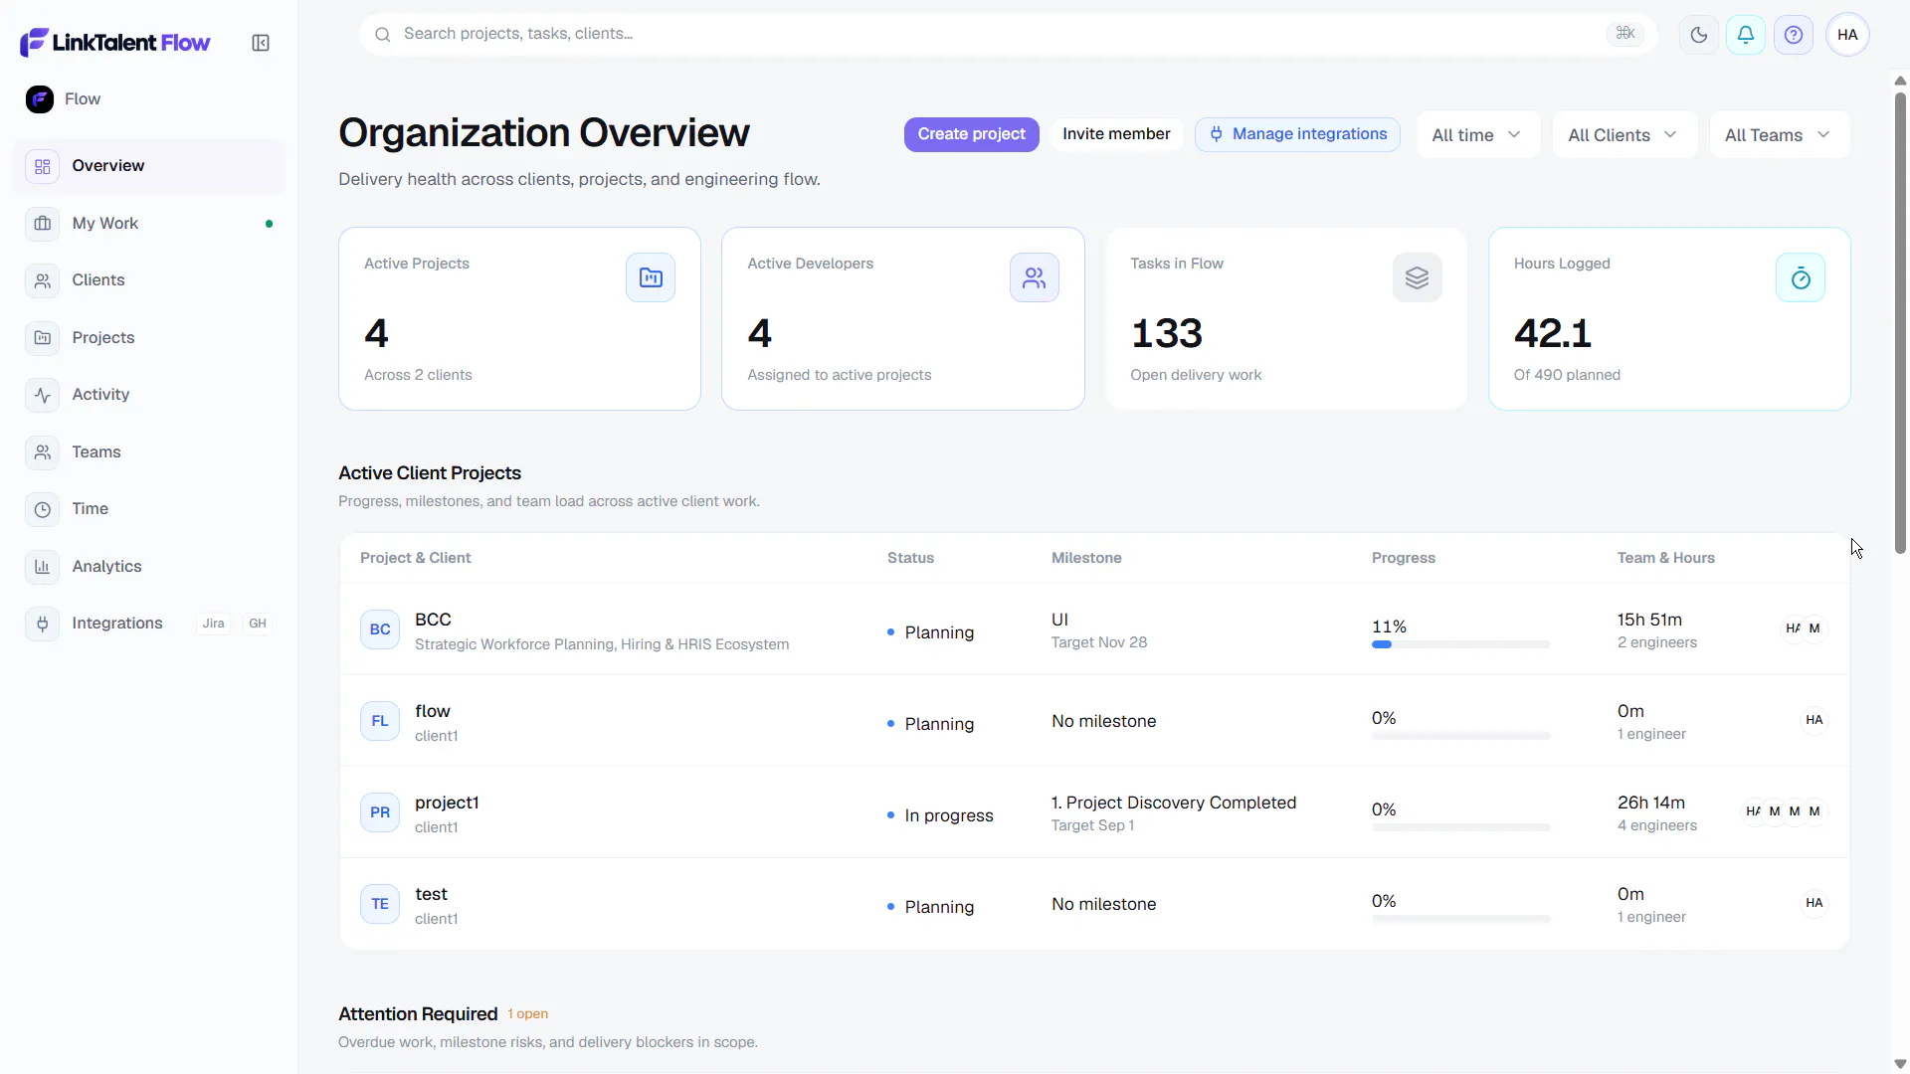
Task: Open Analytics in sidebar
Action: pos(149,567)
